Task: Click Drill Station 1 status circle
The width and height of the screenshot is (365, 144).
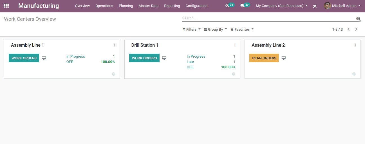Action: click(234, 74)
